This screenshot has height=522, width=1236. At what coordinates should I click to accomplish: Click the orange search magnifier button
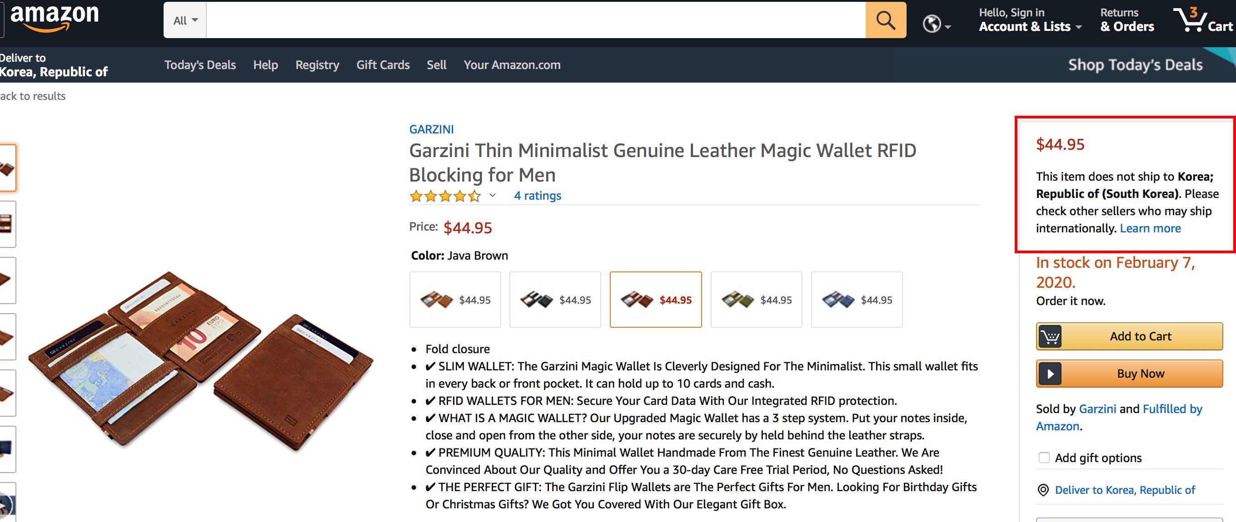point(885,20)
